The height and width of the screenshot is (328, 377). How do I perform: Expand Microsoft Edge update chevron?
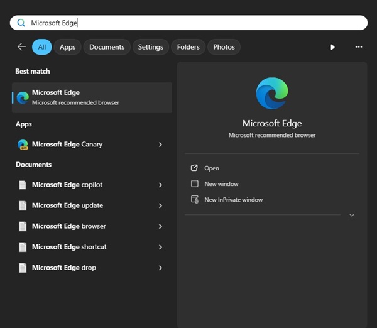160,205
